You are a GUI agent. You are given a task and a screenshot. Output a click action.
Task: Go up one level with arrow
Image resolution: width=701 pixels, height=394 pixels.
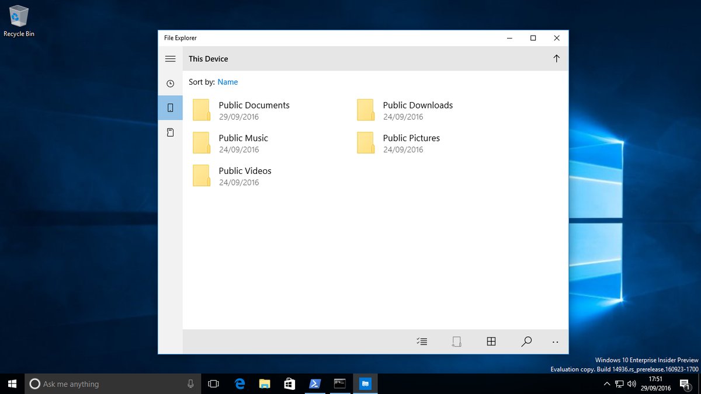(556, 58)
